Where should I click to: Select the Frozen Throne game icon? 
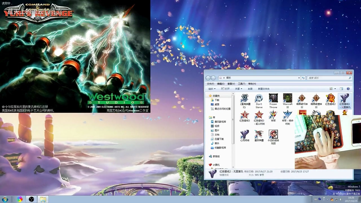coord(273,101)
